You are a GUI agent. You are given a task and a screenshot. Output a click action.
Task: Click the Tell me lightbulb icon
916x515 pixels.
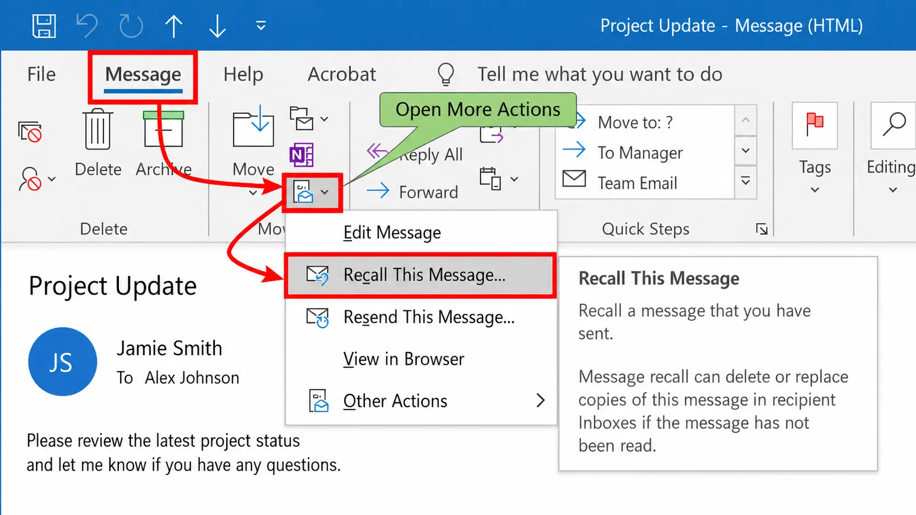pyautogui.click(x=446, y=74)
